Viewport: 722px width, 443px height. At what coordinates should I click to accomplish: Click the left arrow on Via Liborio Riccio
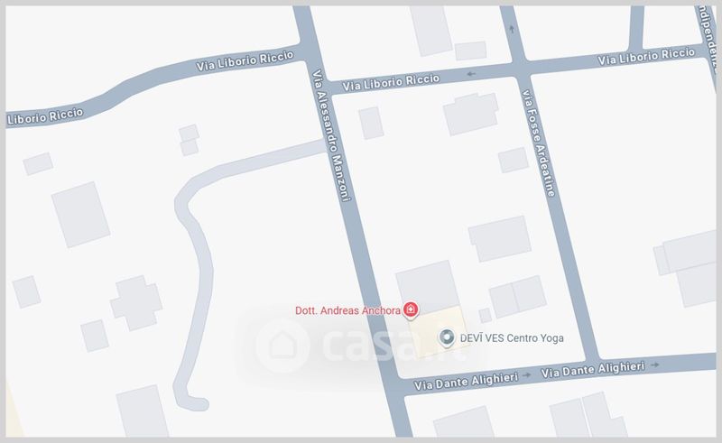[471, 74]
